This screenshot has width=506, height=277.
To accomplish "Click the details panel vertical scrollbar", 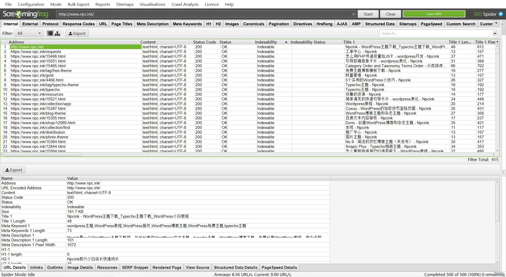I will [x=497, y=202].
